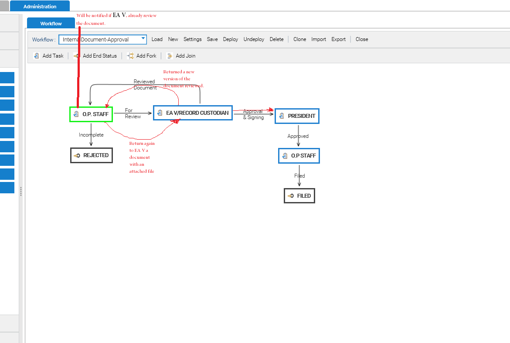Click the Add Fork label
Image resolution: width=510 pixels, height=343 pixels.
coord(146,56)
